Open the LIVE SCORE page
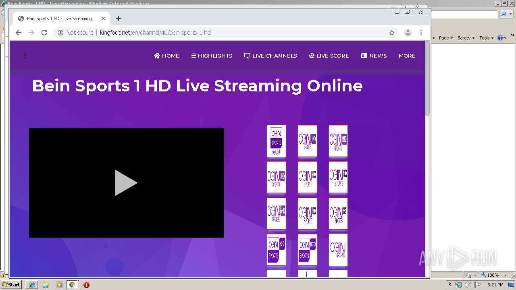Screen dimensions: 516x290 (x=329, y=56)
